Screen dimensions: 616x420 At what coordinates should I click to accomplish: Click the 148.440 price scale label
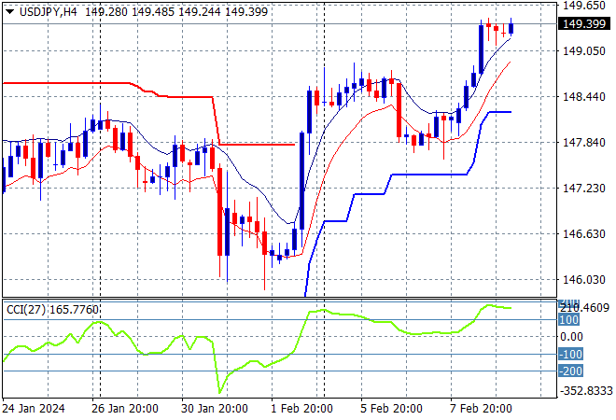pos(584,97)
